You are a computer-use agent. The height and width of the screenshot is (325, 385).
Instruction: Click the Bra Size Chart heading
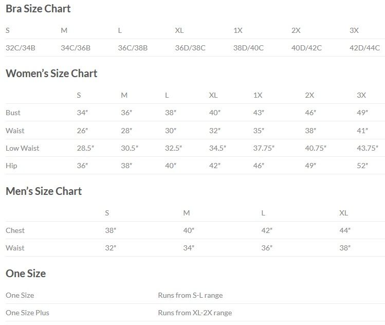(38, 9)
